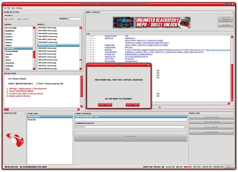The image size is (238, 172).
Task: Select Android Debug Mode - ADB connection
Action: [131, 117]
